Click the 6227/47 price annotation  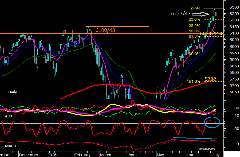point(181,14)
